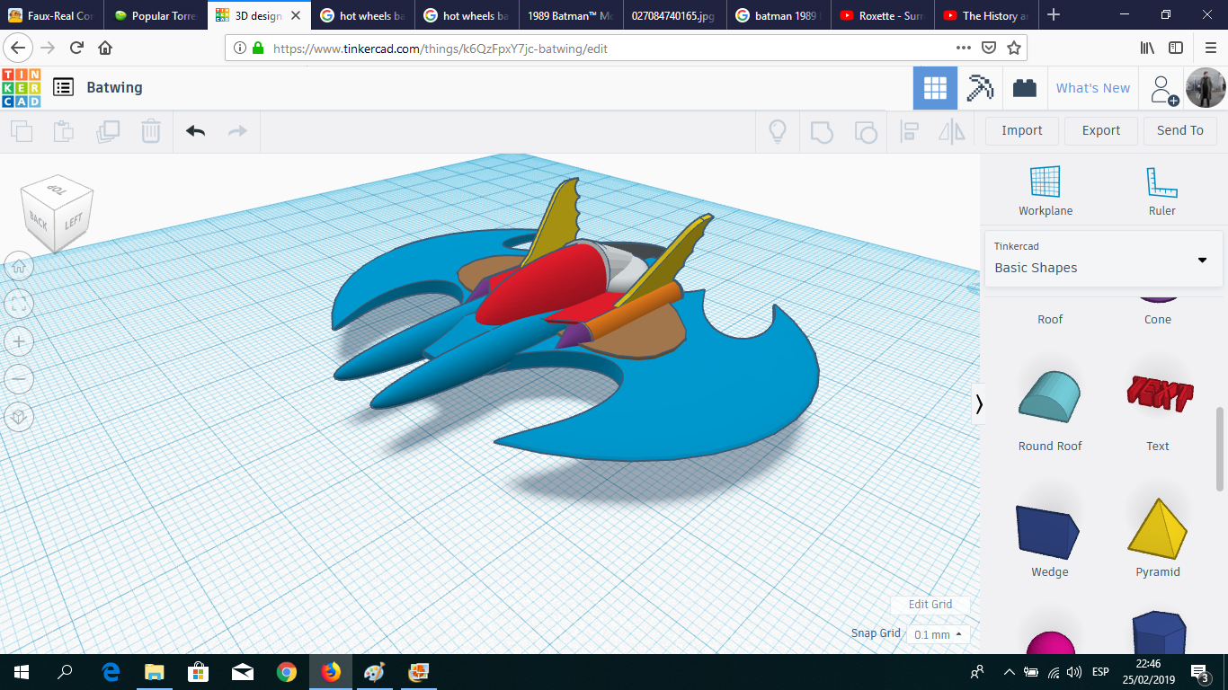Open the Basic Shapes shape library dropdown
The image size is (1228, 690).
pos(1103,261)
